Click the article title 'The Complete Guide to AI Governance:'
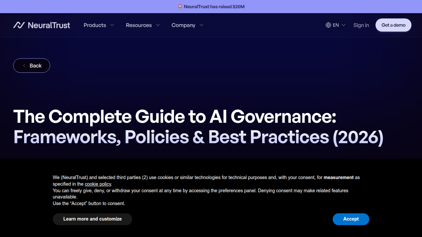This screenshot has width=422, height=237. coord(175,116)
